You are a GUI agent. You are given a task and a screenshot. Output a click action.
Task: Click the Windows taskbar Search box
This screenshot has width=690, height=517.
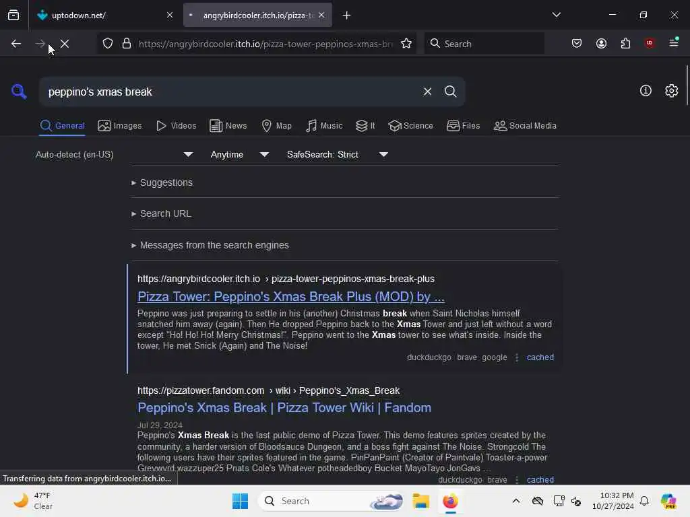(x=331, y=501)
